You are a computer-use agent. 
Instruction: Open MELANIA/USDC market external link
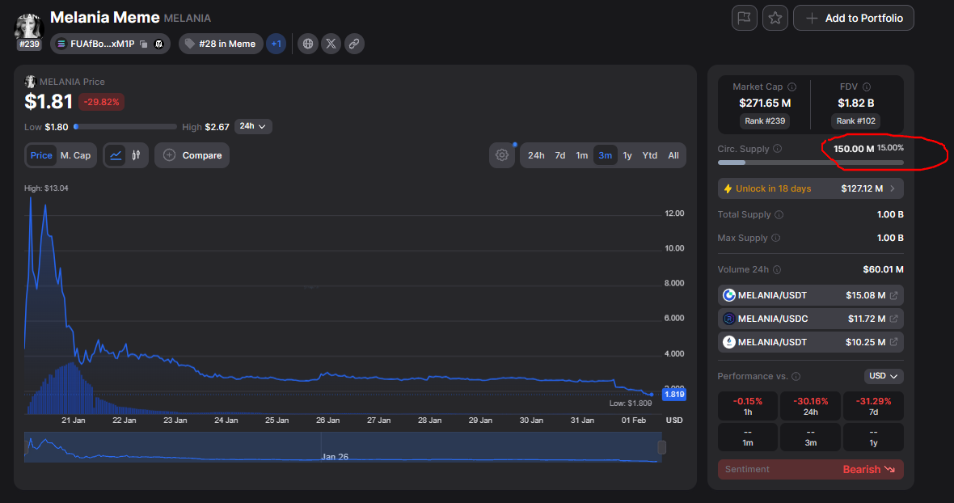click(893, 319)
